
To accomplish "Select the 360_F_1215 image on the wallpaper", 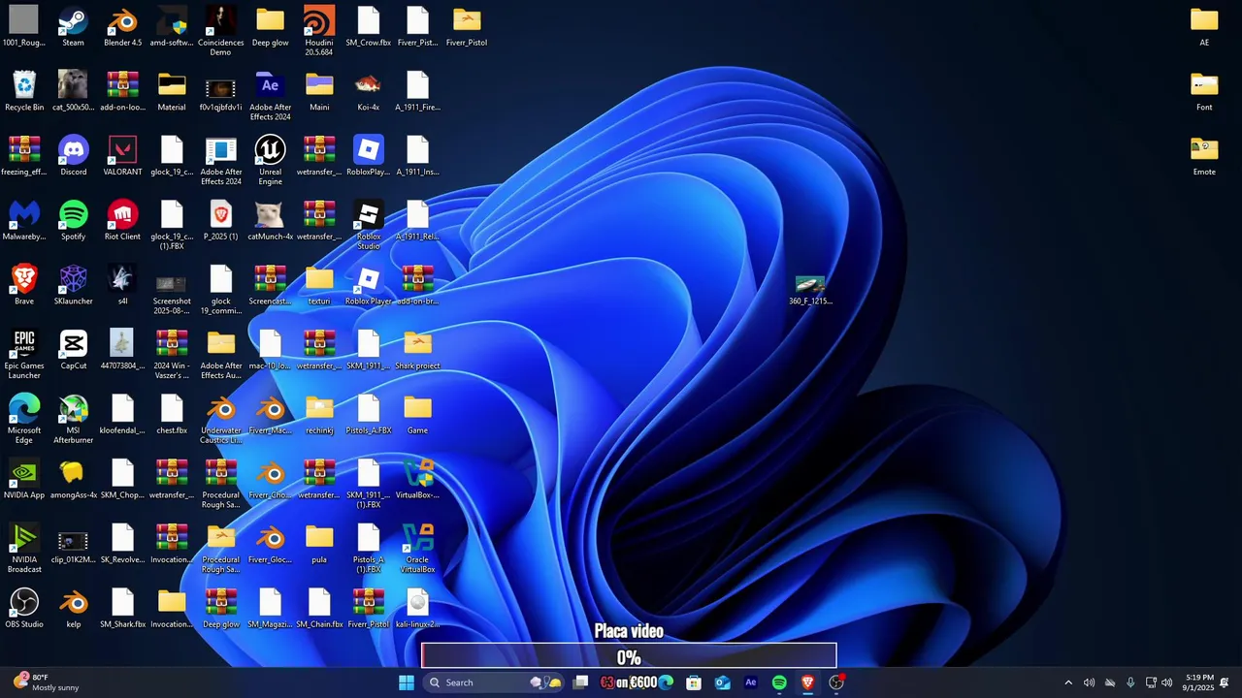I will [x=810, y=290].
